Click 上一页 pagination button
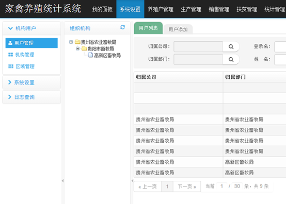Screen dimensions: 286x204 click(x=148, y=186)
